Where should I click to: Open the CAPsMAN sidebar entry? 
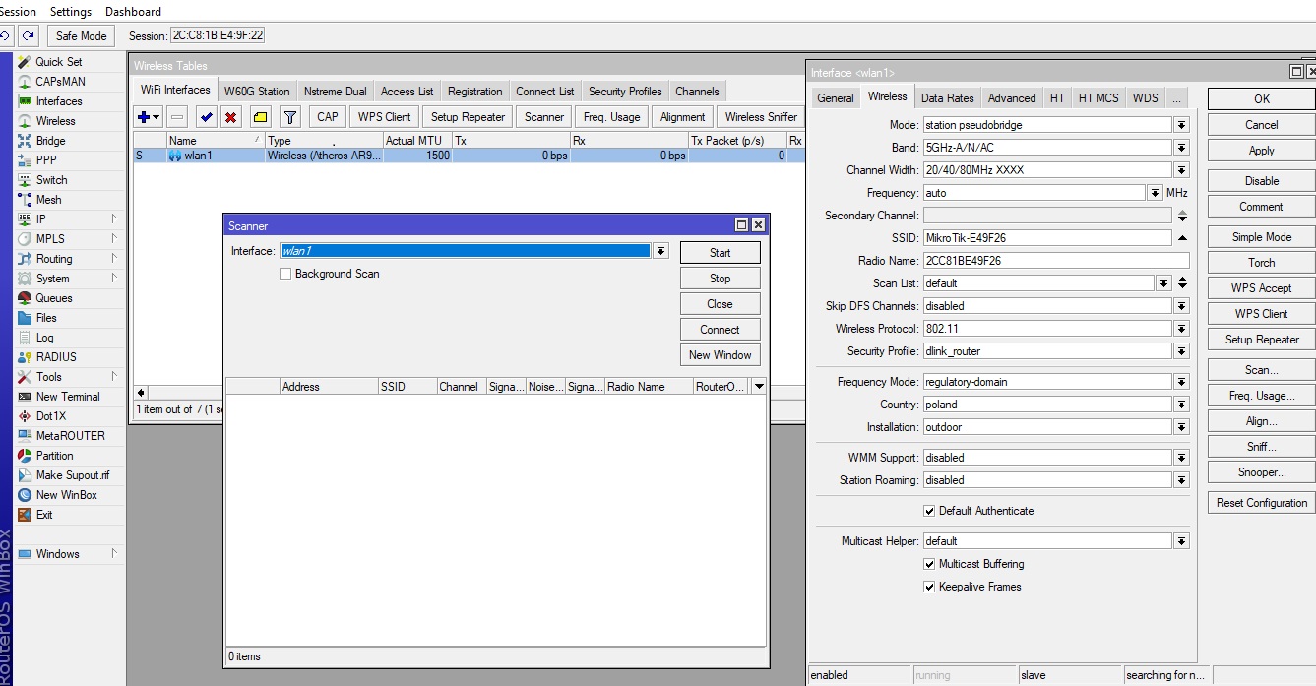pos(60,82)
